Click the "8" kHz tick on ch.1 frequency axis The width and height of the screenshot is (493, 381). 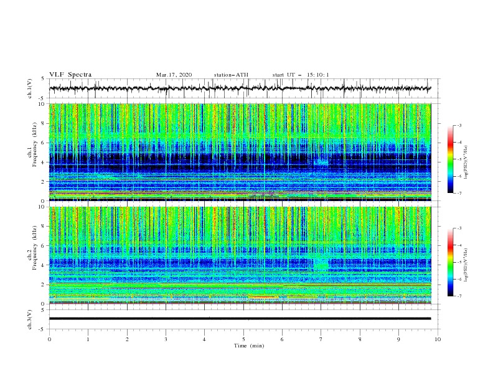click(44, 123)
